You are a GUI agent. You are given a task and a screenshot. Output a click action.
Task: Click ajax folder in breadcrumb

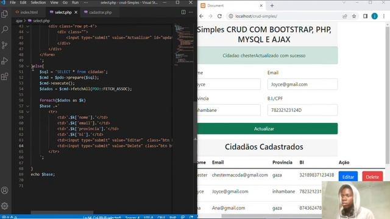19,21
